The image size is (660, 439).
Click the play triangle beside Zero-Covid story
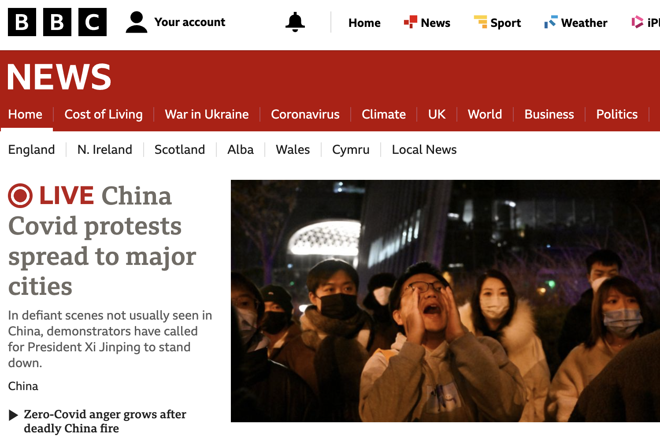[13, 415]
